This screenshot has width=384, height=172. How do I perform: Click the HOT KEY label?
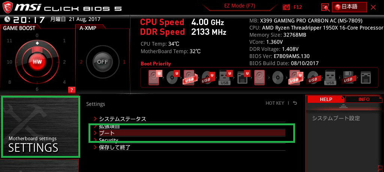[x=275, y=103]
